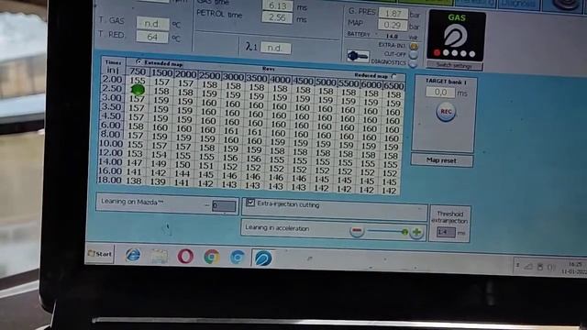
Task: Open the file explorer taskbar icon
Action: tap(160, 257)
